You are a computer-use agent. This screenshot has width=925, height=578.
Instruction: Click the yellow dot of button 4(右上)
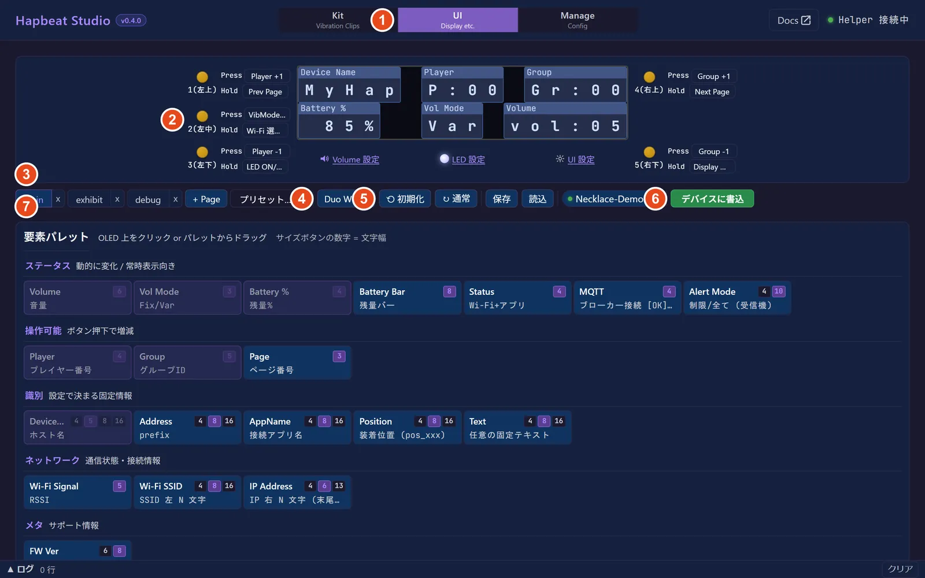coord(649,77)
